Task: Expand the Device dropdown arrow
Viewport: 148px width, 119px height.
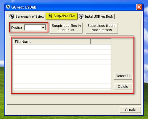Action: pos(43,28)
